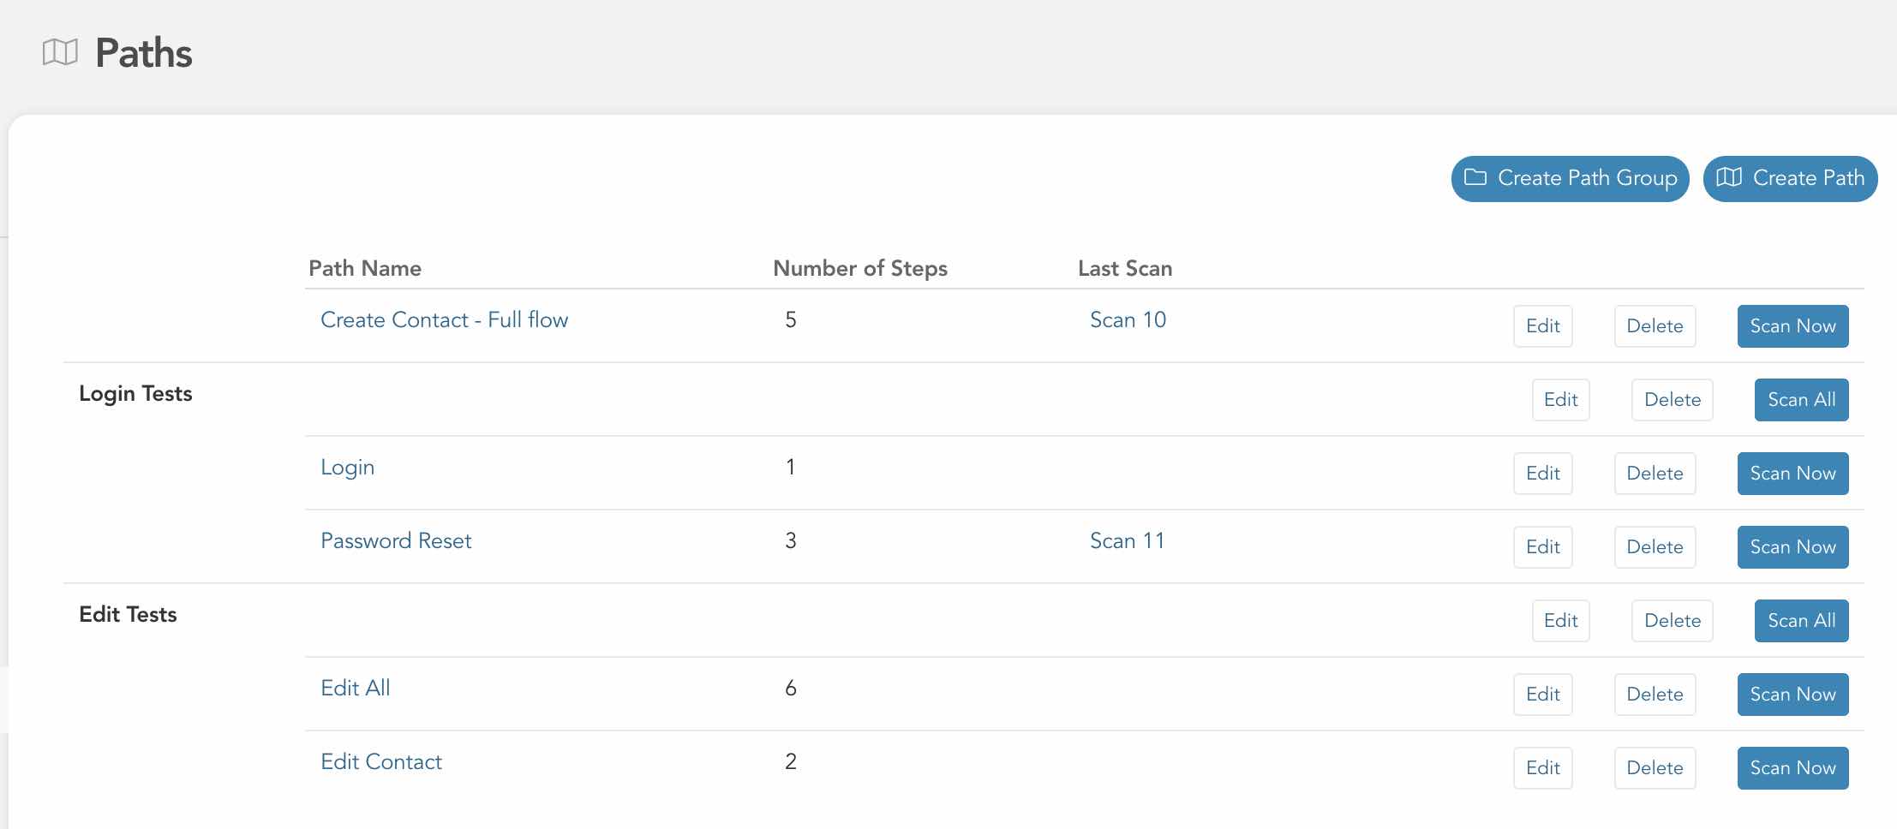Image resolution: width=1897 pixels, height=829 pixels.
Task: Run Scan Now on Edit All
Action: [1793, 695]
